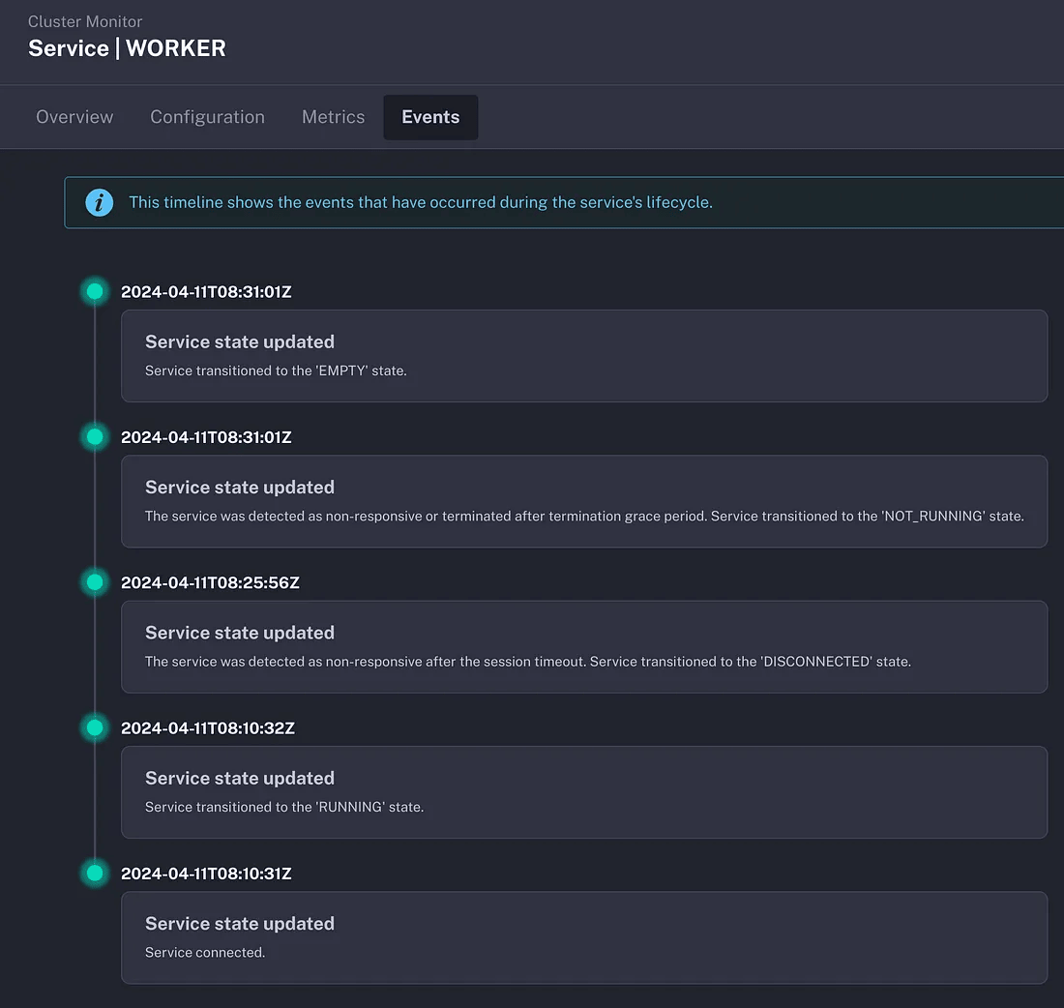Click 'Service state updated' heading in NOT_RUNNING card

(240, 487)
